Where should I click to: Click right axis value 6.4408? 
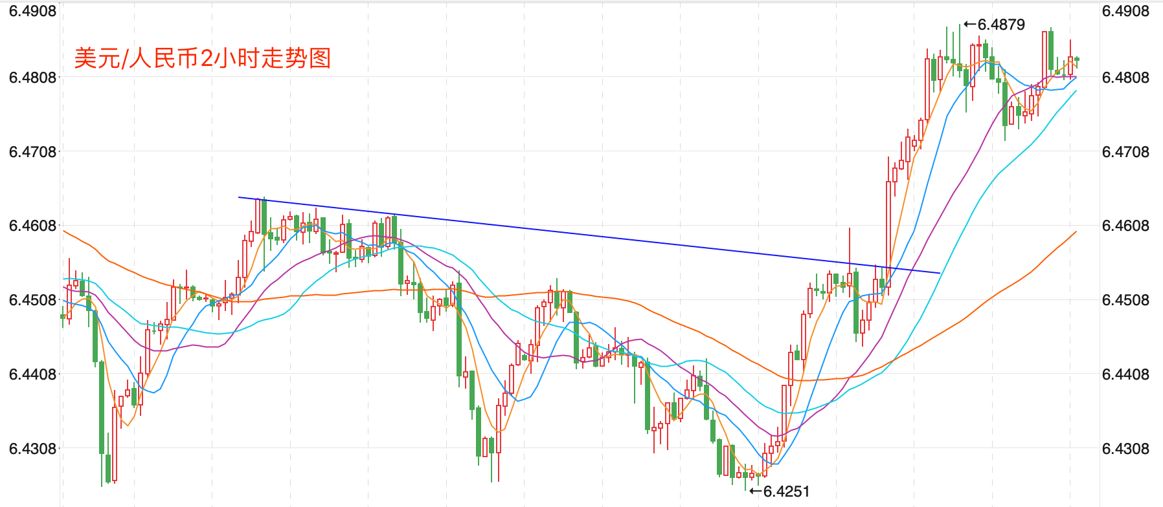pos(1125,374)
